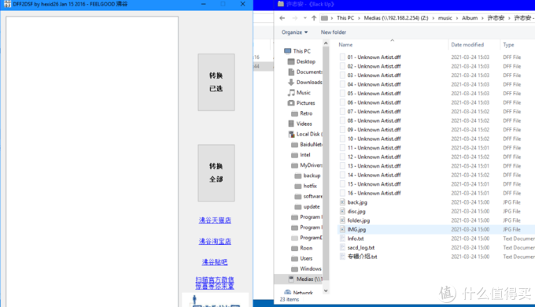
Task: Select the 专辑介绍.txt file
Action: tap(363, 257)
